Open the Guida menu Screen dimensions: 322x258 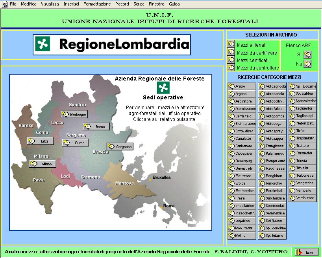tap(174, 4)
